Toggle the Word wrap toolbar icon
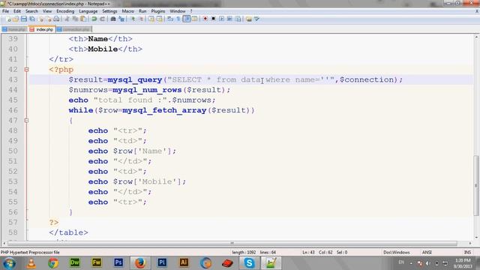 (170, 19)
